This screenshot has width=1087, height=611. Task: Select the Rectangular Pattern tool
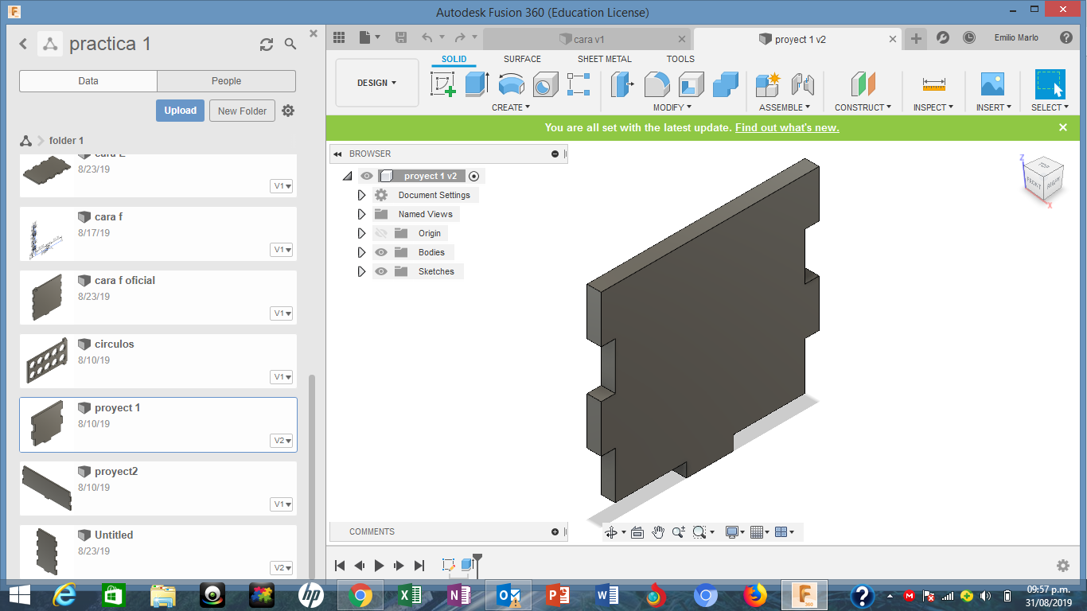pyautogui.click(x=579, y=84)
